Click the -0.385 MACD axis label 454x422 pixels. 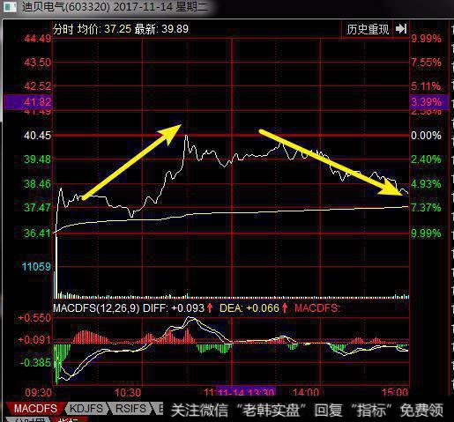(35, 363)
